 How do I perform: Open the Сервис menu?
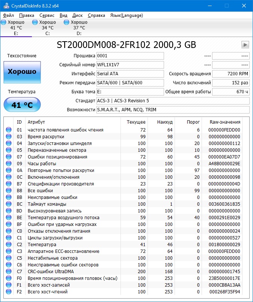click(47, 15)
